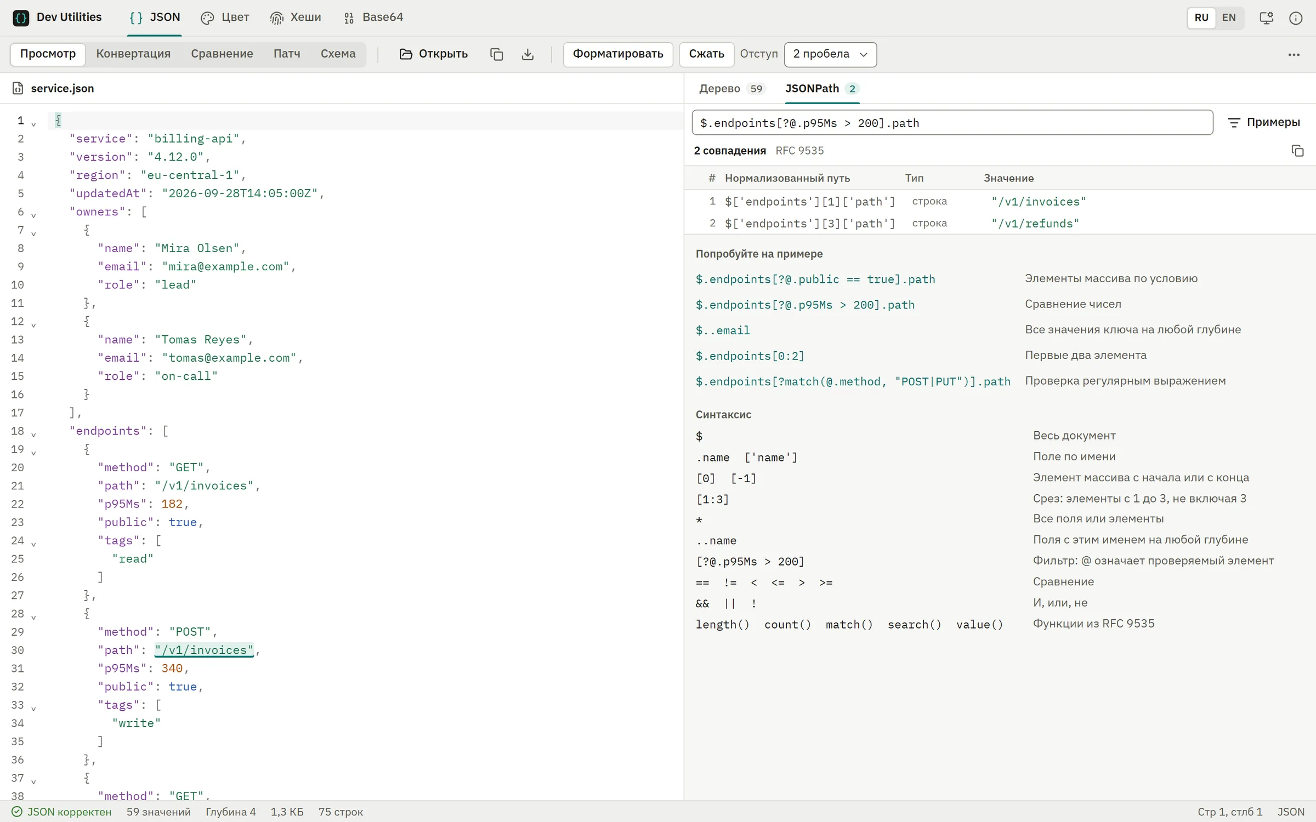Download the JSON file via the download icon
This screenshot has height=822, width=1316.
pyautogui.click(x=527, y=54)
